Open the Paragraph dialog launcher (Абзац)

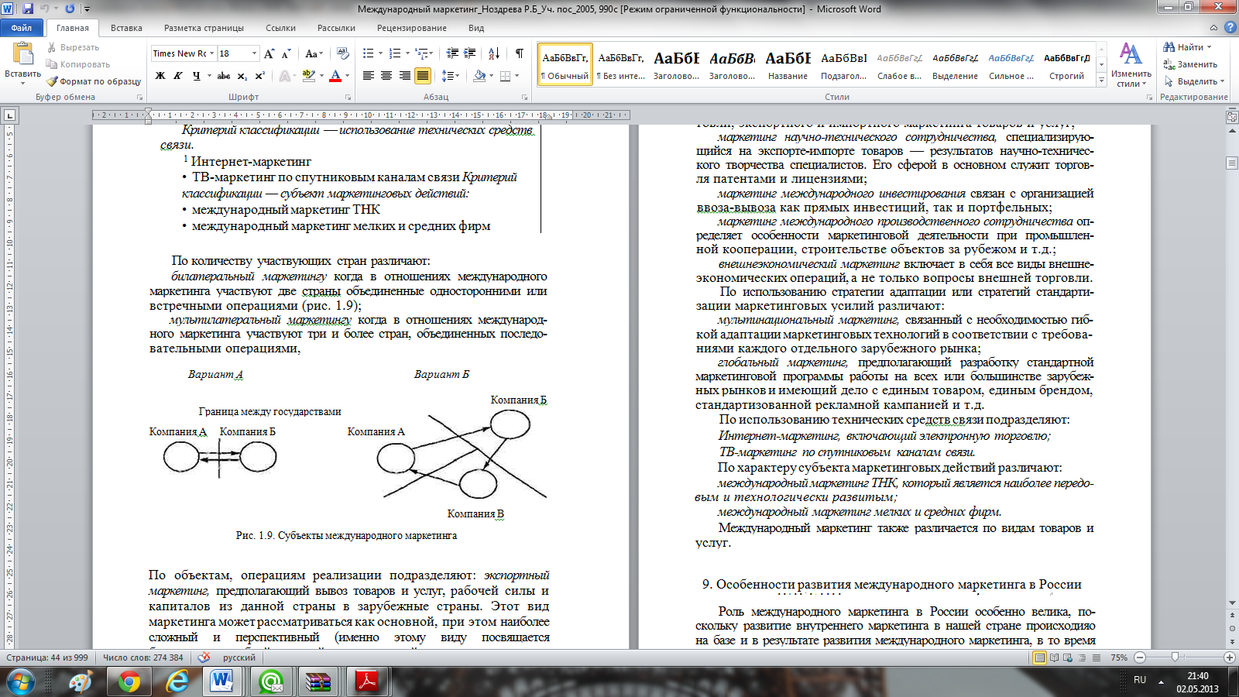pyautogui.click(x=524, y=98)
